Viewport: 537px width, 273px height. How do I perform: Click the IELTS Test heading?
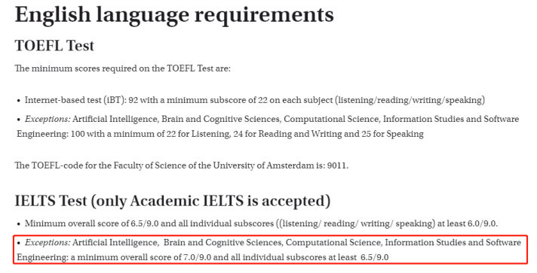tap(173, 201)
